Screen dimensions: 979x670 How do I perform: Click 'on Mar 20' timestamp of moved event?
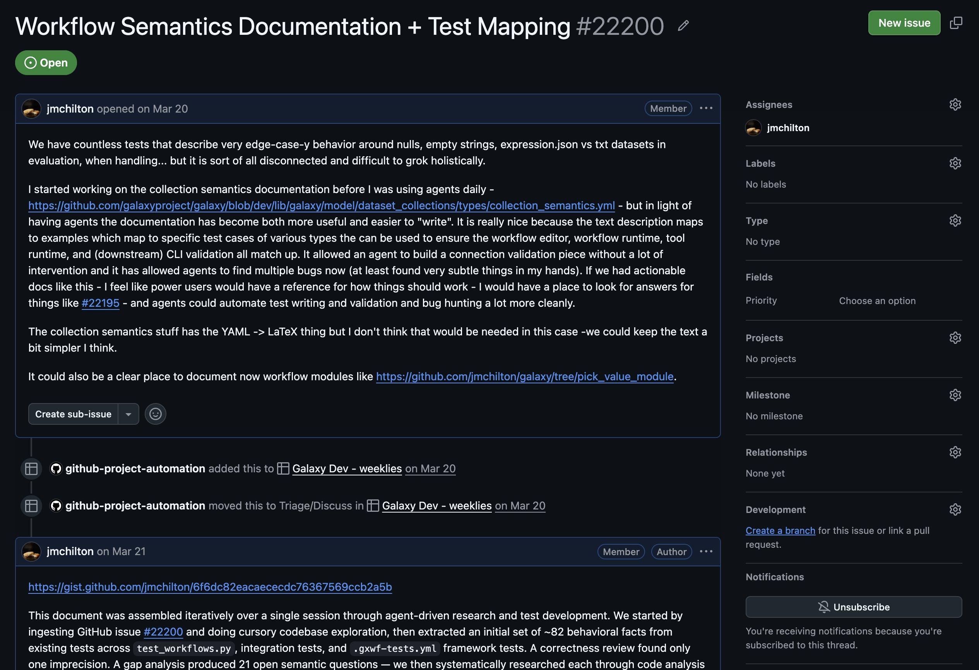click(520, 506)
